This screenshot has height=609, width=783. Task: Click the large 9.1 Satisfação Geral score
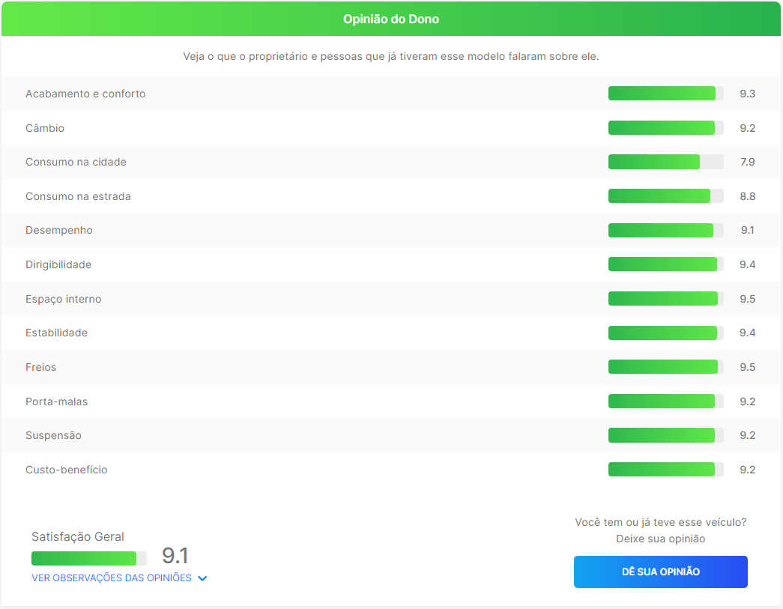click(175, 556)
